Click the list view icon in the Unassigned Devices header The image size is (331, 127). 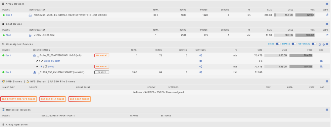pyautogui.click(x=327, y=44)
